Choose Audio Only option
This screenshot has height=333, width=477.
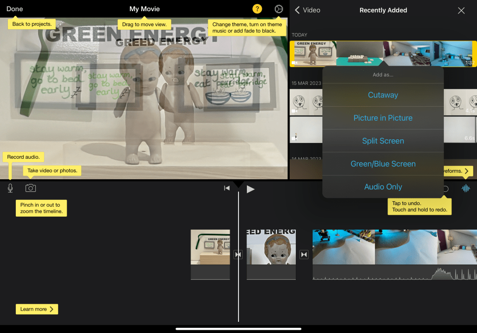pos(383,187)
